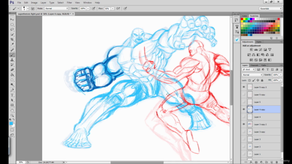Select the Dodge tool

[x=12, y=85]
